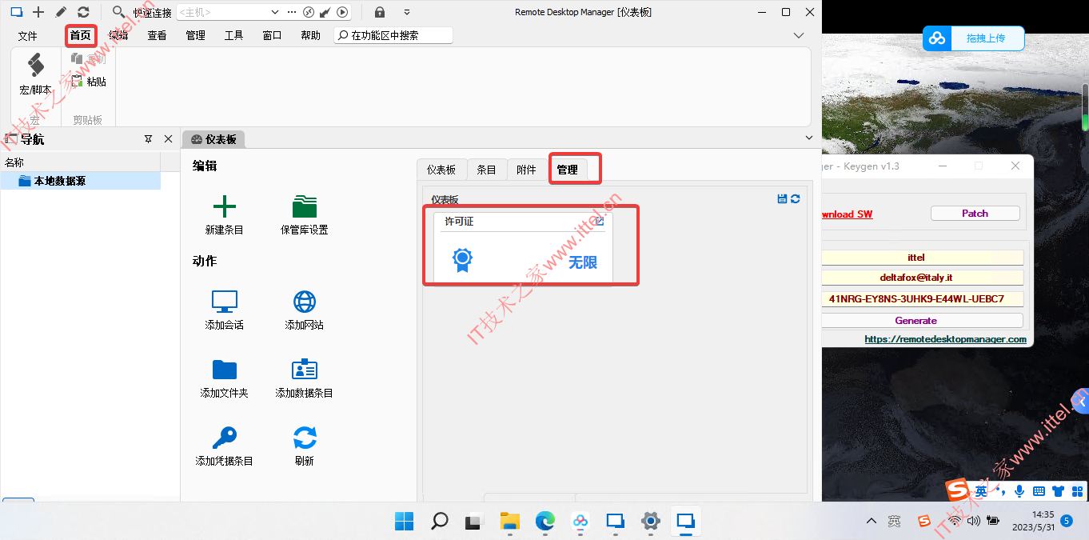Screen dimensions: 1089x540
Task: Switch to the 附件 sub-tab
Action: (526, 170)
